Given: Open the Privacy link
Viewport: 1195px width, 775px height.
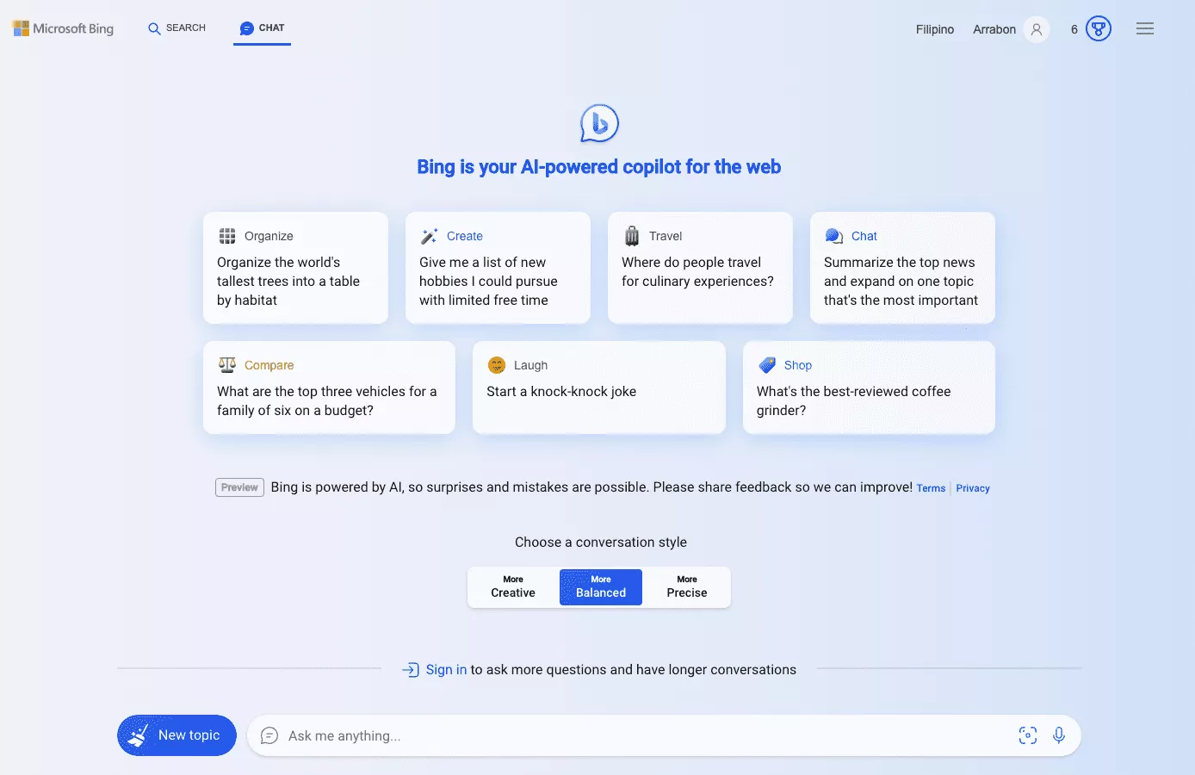Looking at the screenshot, I should point(973,488).
